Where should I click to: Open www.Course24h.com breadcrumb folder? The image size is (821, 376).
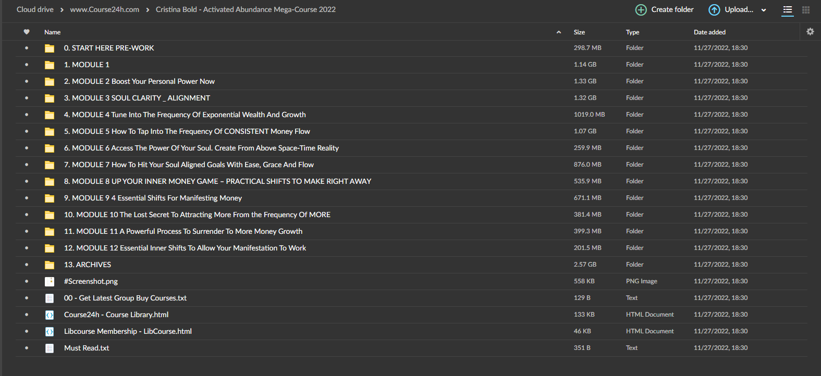pyautogui.click(x=105, y=9)
